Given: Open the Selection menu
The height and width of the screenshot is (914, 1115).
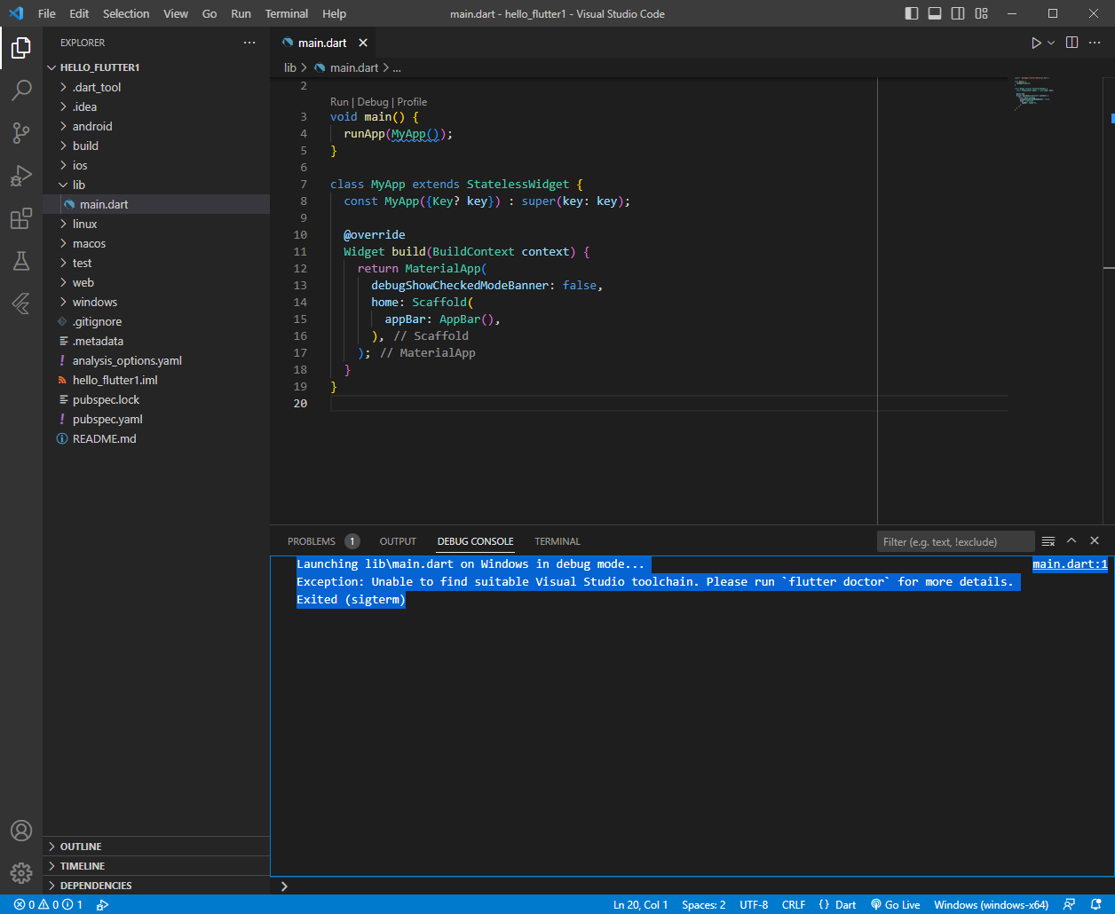Looking at the screenshot, I should [x=126, y=13].
